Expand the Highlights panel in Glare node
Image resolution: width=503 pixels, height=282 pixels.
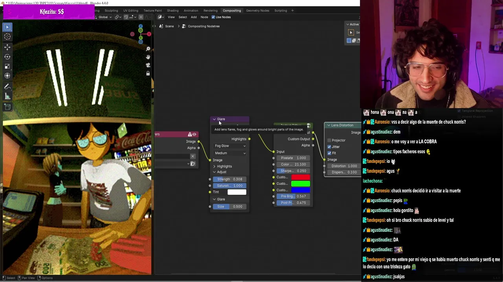click(214, 166)
